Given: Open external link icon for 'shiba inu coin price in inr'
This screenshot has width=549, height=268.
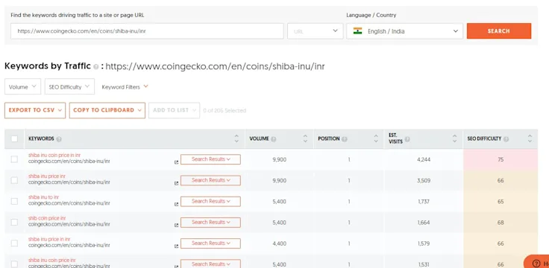Looking at the screenshot, I should point(177,162).
